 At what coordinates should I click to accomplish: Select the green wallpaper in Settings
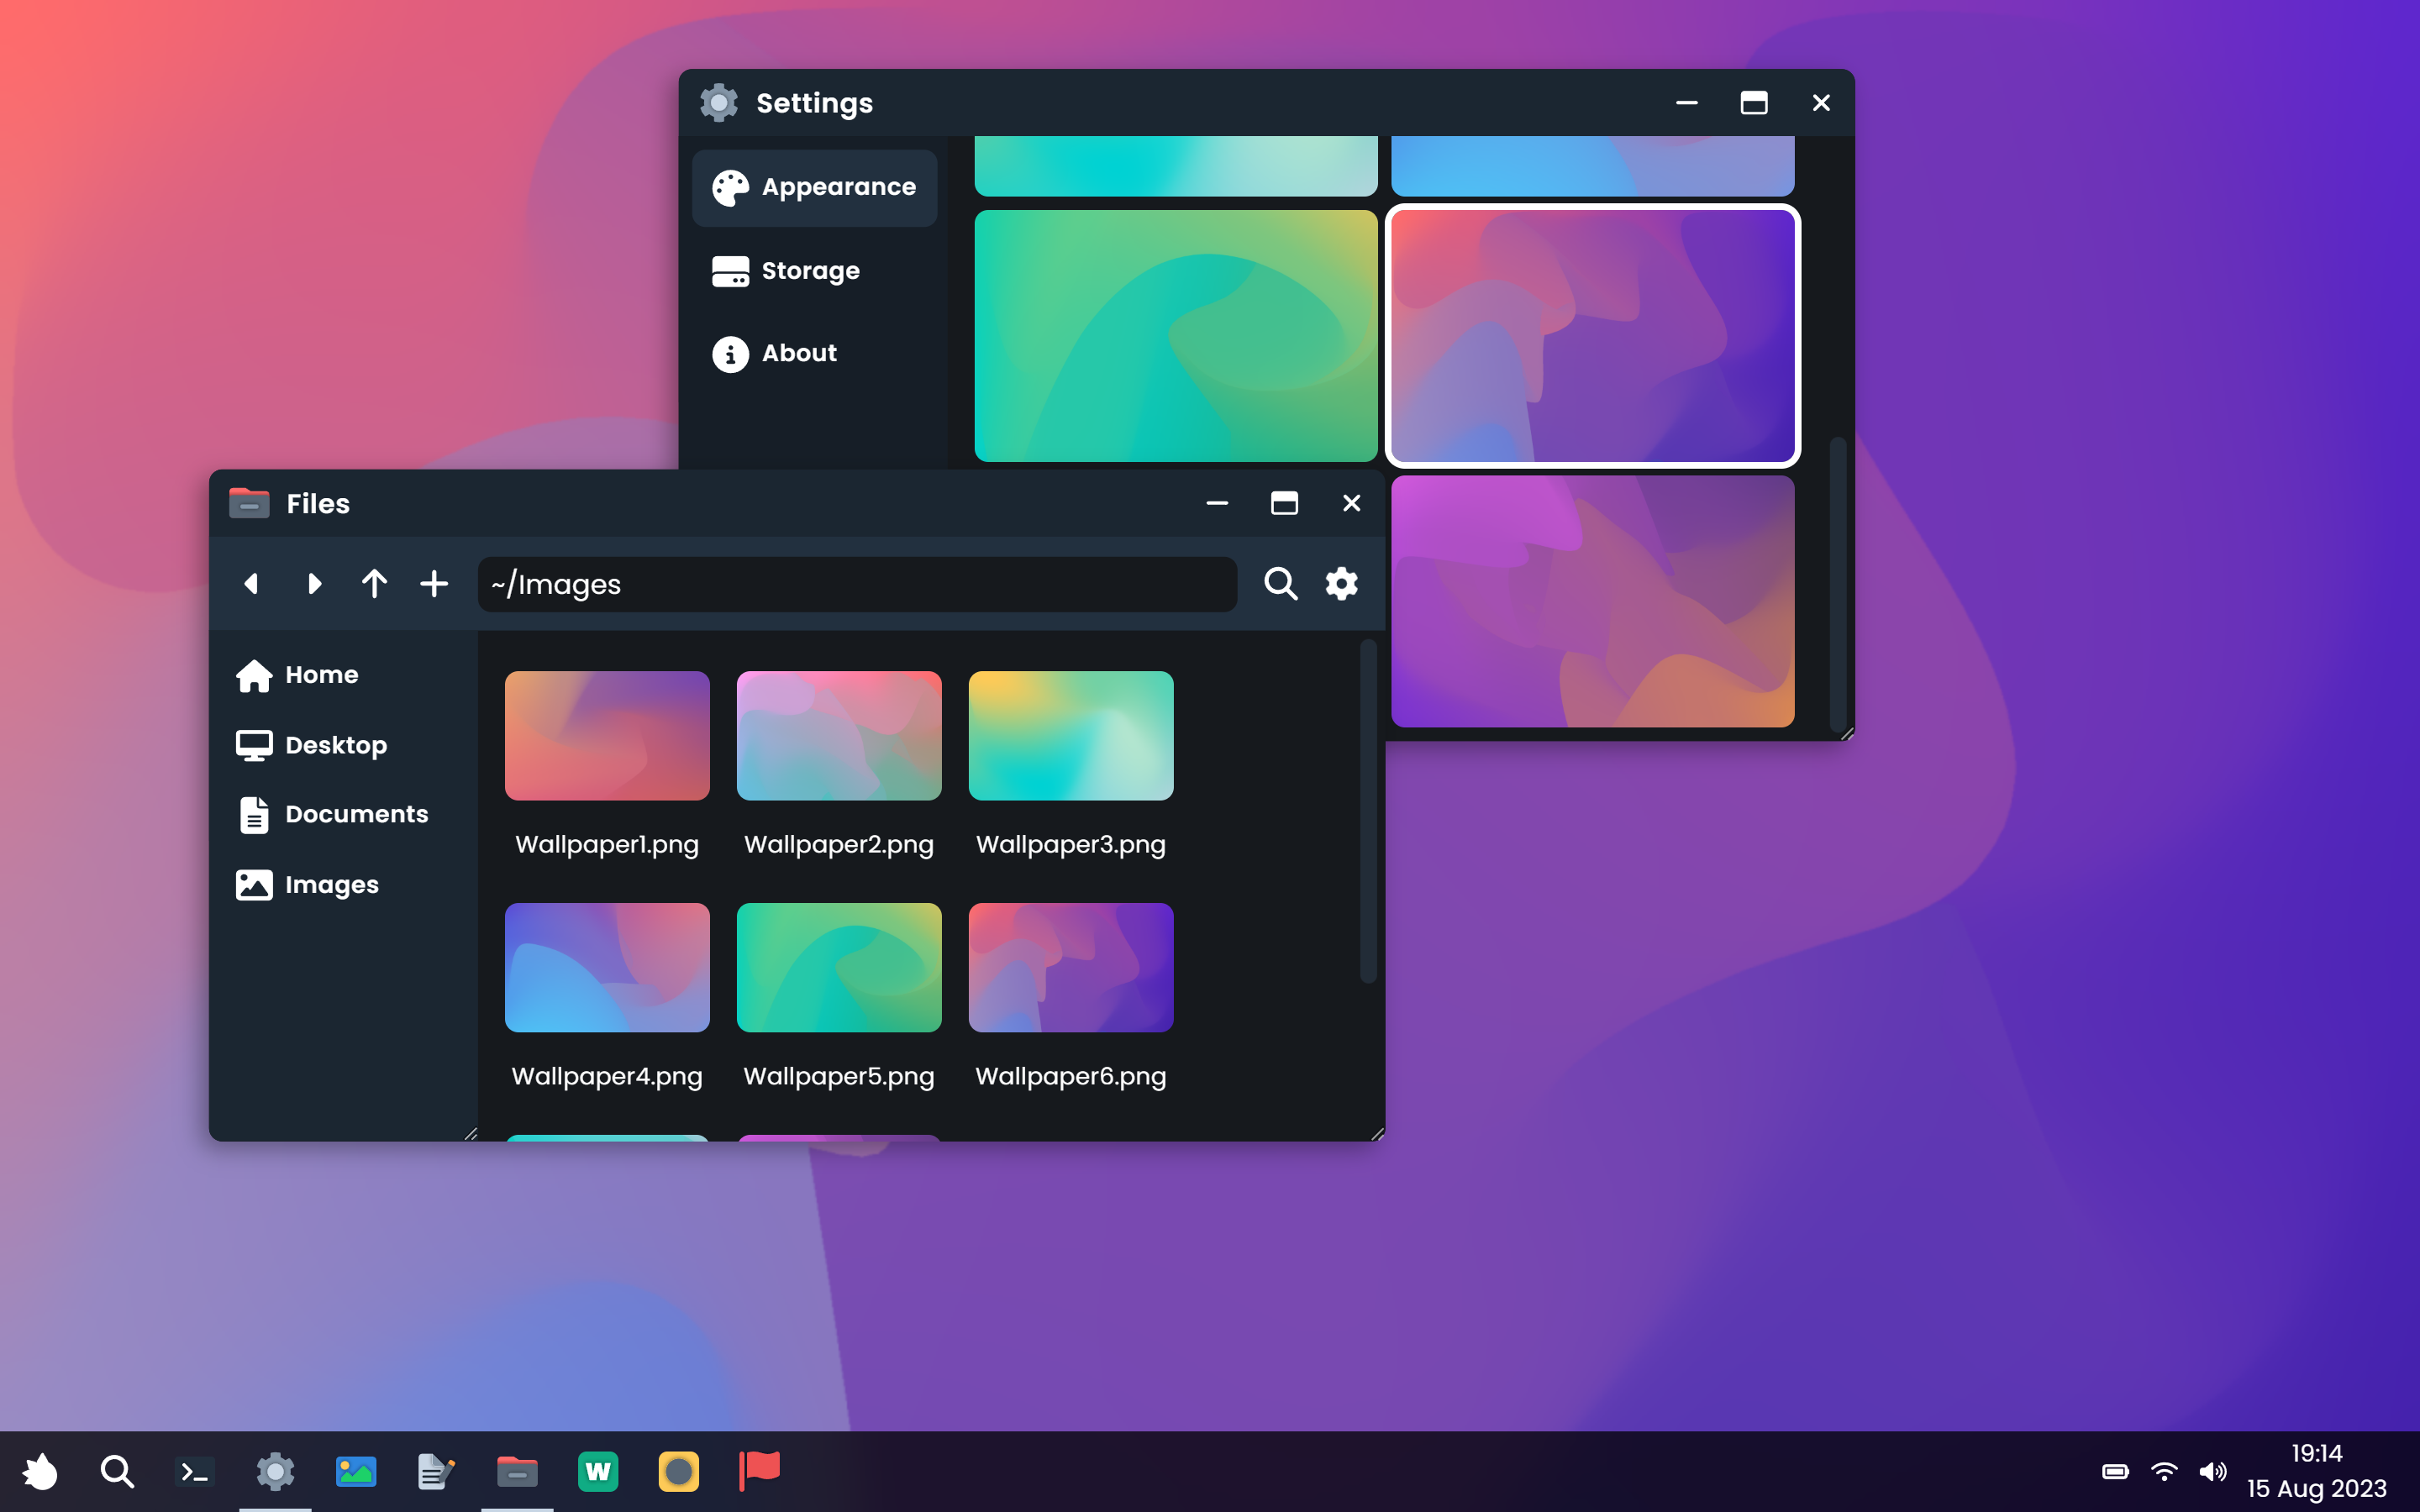pos(1176,336)
